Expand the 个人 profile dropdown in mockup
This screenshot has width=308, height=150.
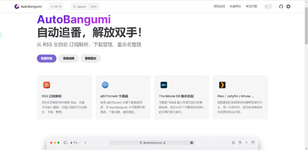coord(75,143)
